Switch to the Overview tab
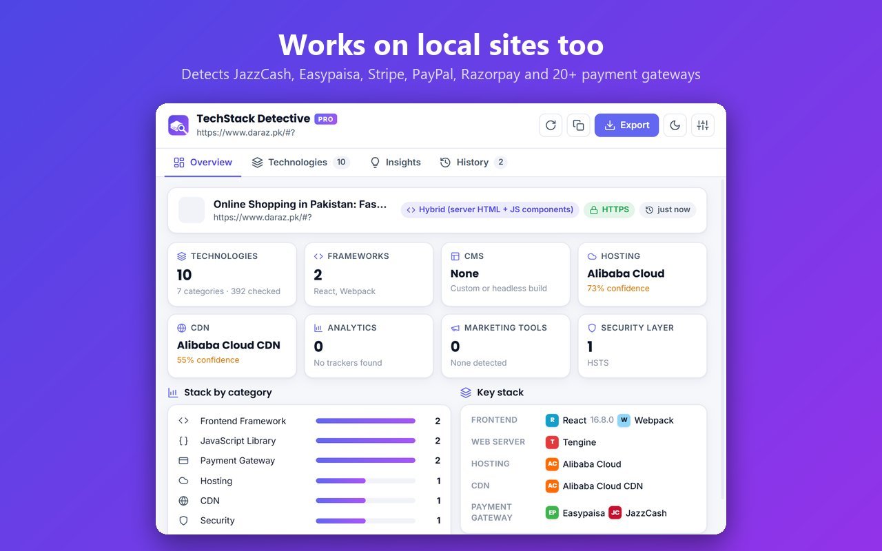Viewport: 882px width, 551px height. click(203, 163)
